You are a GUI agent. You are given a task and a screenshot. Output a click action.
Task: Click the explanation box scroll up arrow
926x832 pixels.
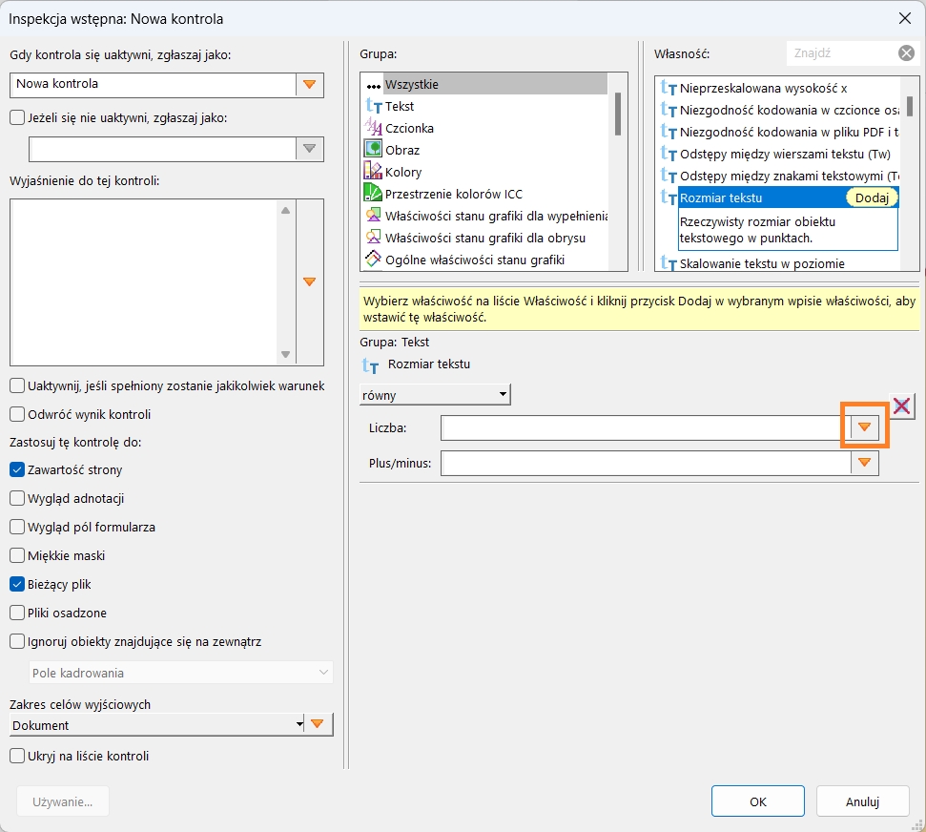(x=286, y=210)
